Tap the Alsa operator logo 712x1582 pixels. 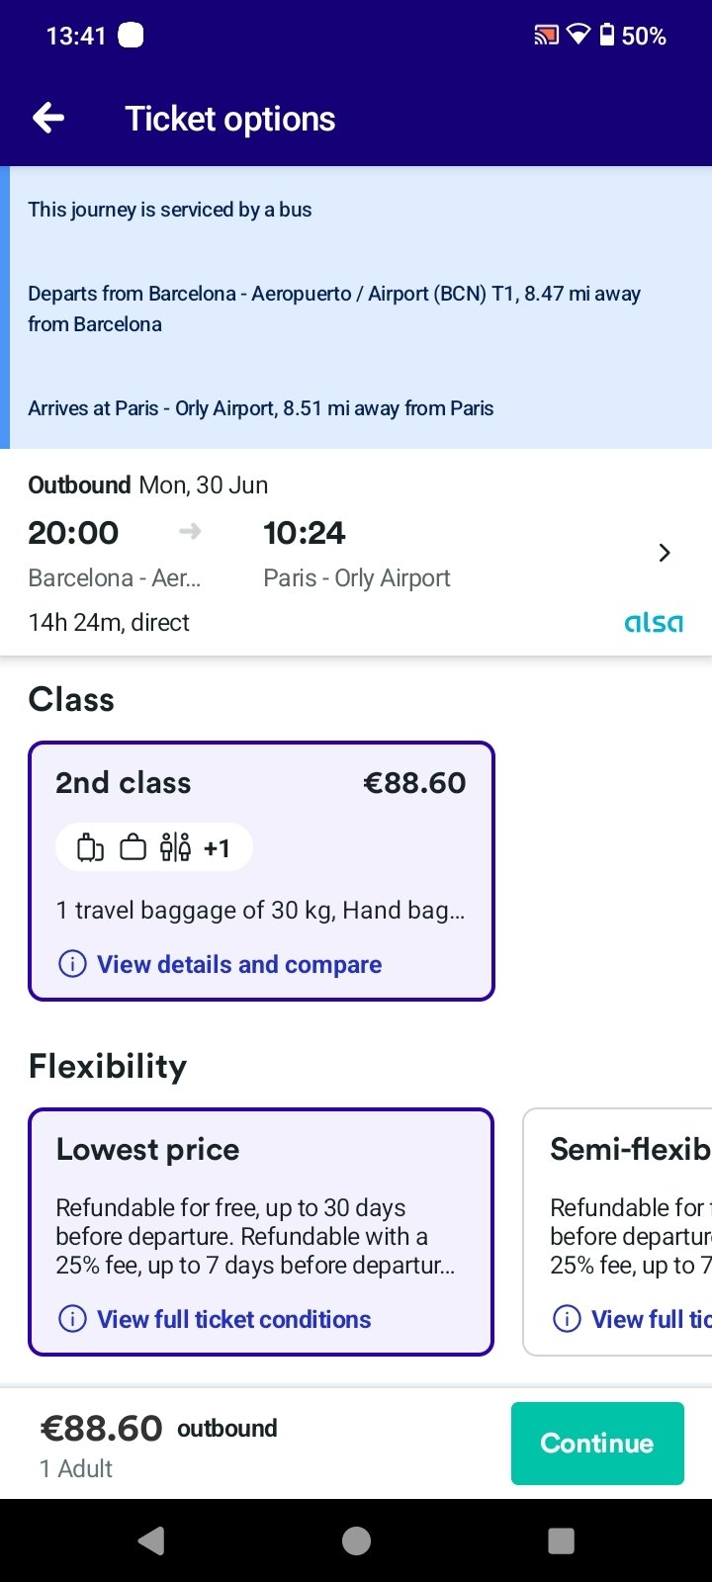click(654, 623)
